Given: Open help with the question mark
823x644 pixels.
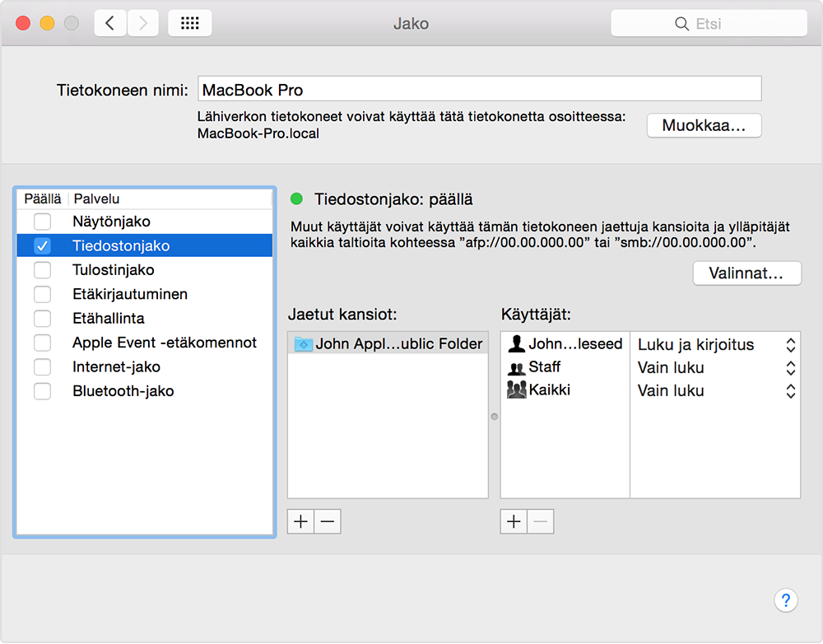Looking at the screenshot, I should [786, 600].
